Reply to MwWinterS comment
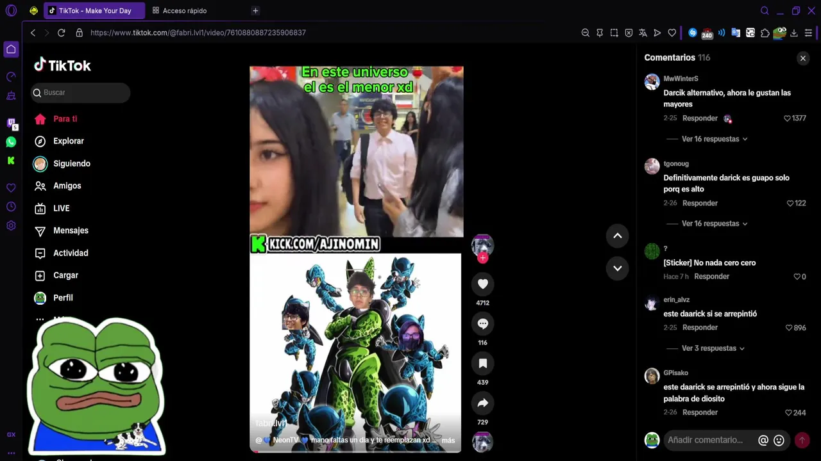This screenshot has width=821, height=461. tap(700, 118)
